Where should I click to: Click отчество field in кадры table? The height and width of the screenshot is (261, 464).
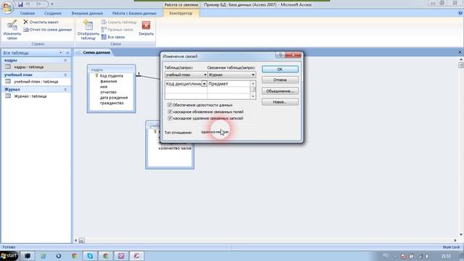pos(108,92)
